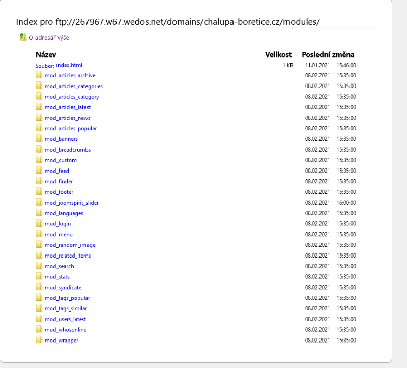Screen dimensions: 407x368
Task: Click the 'Poslední změna' column header
Action: [328, 54]
